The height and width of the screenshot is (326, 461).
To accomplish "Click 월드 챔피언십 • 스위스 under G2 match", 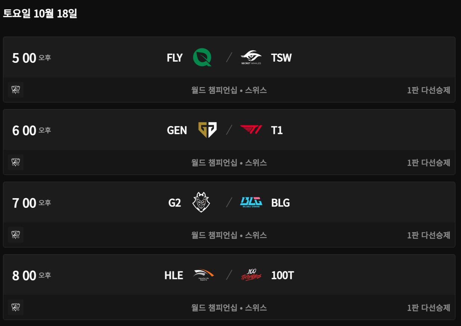I will [229, 235].
